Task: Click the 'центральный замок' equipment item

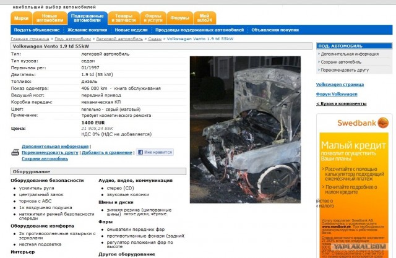Action: 41,195
